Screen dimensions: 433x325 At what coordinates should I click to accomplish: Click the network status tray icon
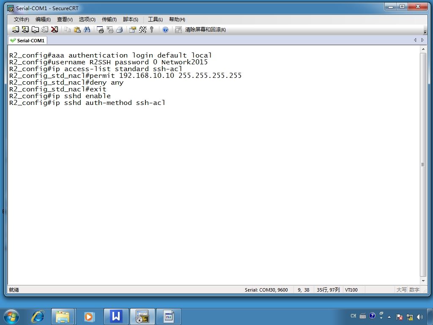410,317
